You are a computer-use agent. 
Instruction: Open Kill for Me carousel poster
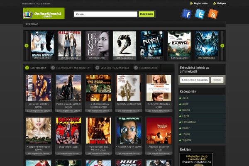click(x=70, y=45)
